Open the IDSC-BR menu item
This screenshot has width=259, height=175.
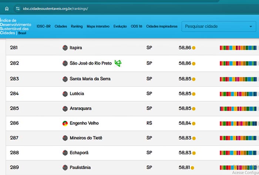[44, 27]
